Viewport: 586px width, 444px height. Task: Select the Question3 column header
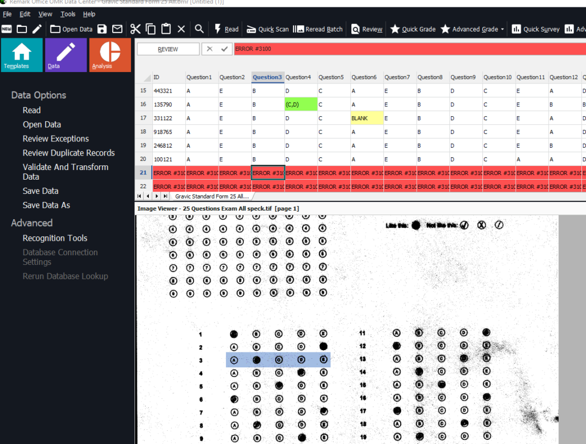(268, 77)
